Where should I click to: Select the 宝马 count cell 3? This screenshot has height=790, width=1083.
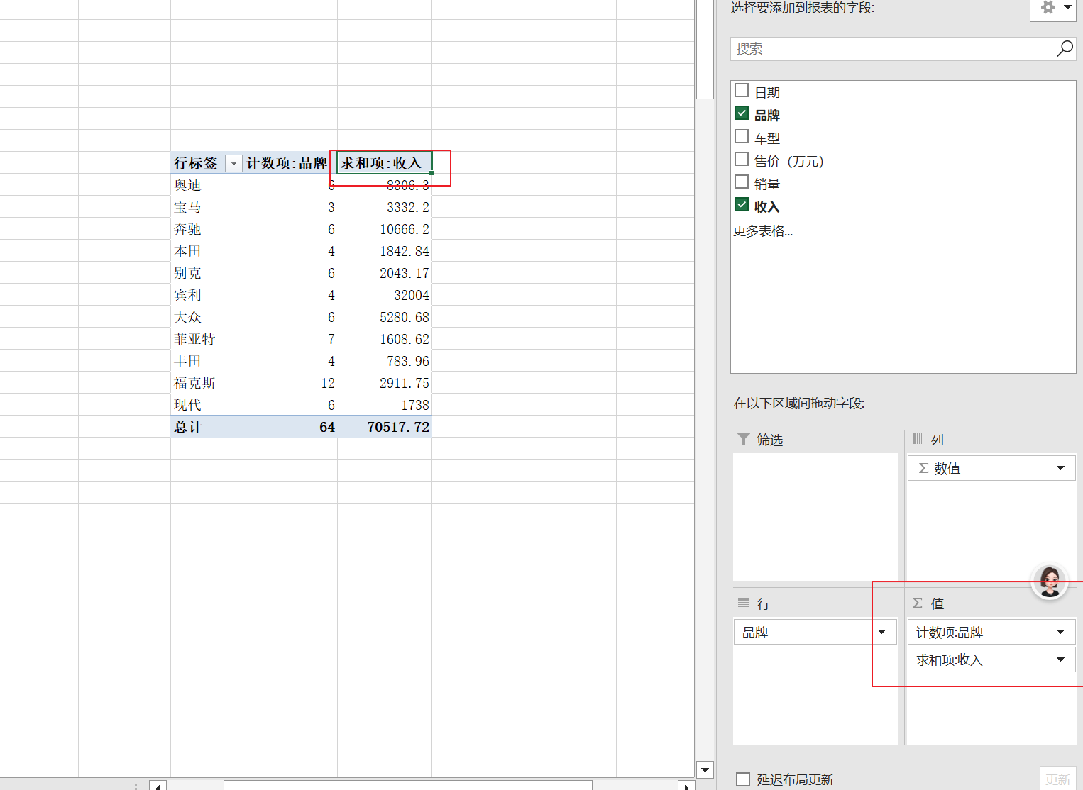tap(290, 207)
